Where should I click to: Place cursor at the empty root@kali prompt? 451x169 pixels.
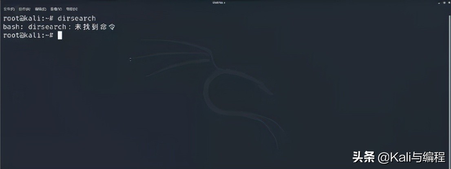click(x=60, y=35)
